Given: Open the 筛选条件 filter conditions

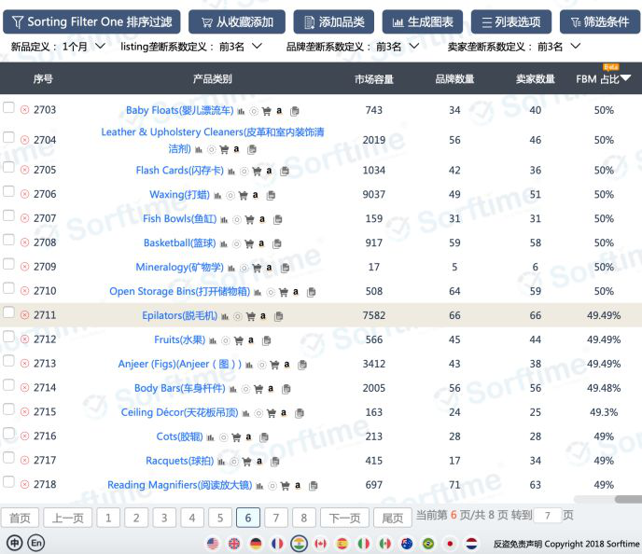Looking at the screenshot, I should (600, 21).
